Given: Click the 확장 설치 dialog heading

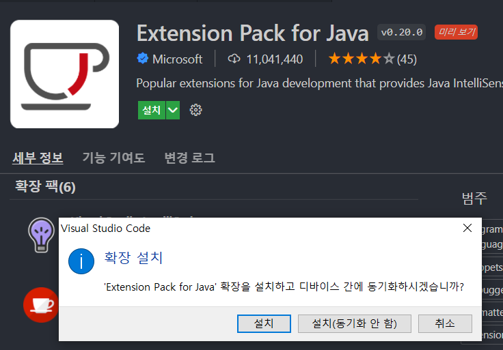Looking at the screenshot, I should 134,257.
